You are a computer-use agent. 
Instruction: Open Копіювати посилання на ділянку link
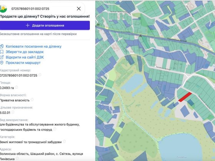coord(34,46)
